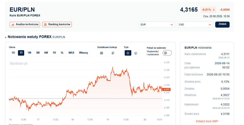Click the Zmień button
244x125 pixels.
click(222, 24)
